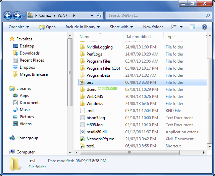Click the Change your view icon
This screenshot has height=176, width=215.
[x=174, y=27]
